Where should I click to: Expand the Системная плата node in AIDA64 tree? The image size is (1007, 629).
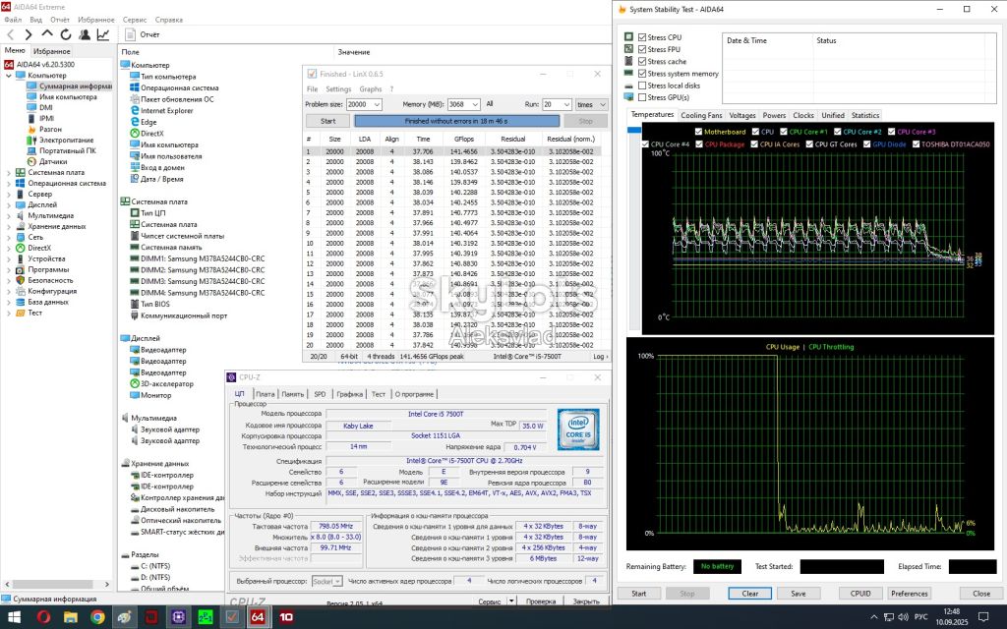point(8,173)
